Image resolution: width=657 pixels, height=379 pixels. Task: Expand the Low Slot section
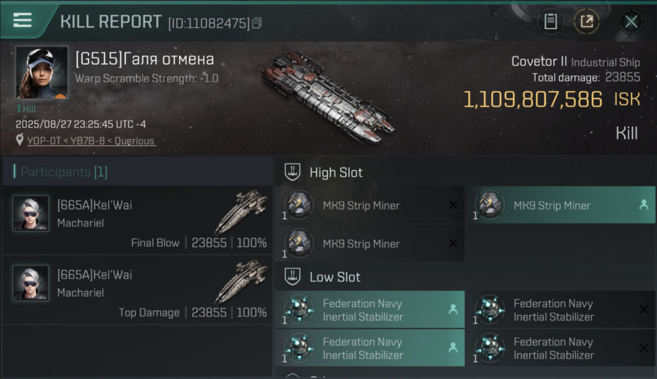point(335,277)
